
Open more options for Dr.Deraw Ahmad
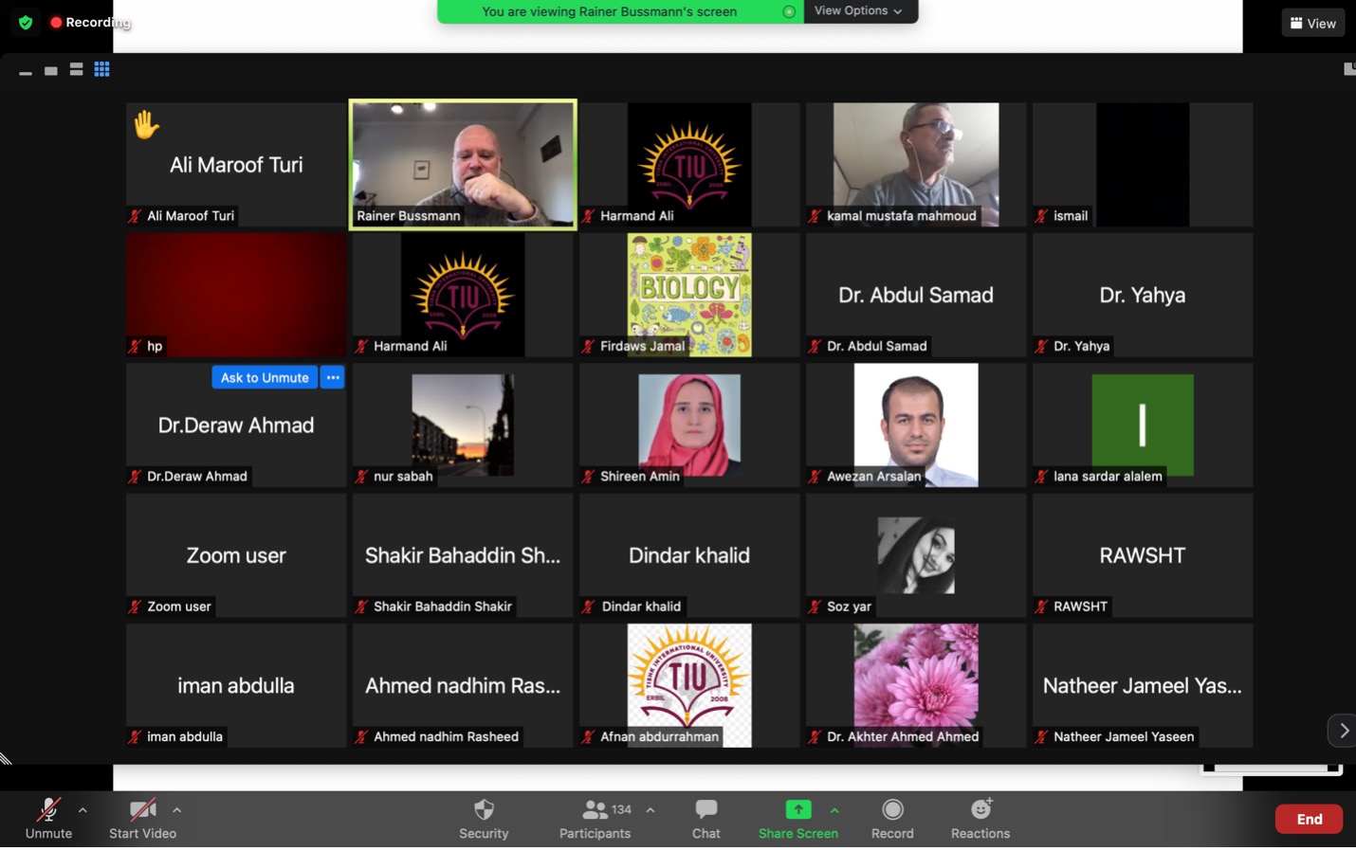[333, 377]
